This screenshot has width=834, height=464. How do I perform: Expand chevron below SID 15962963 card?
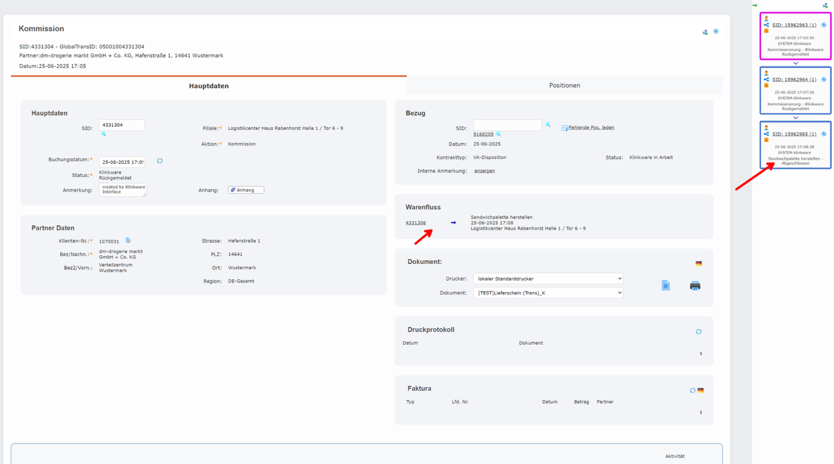(795, 63)
